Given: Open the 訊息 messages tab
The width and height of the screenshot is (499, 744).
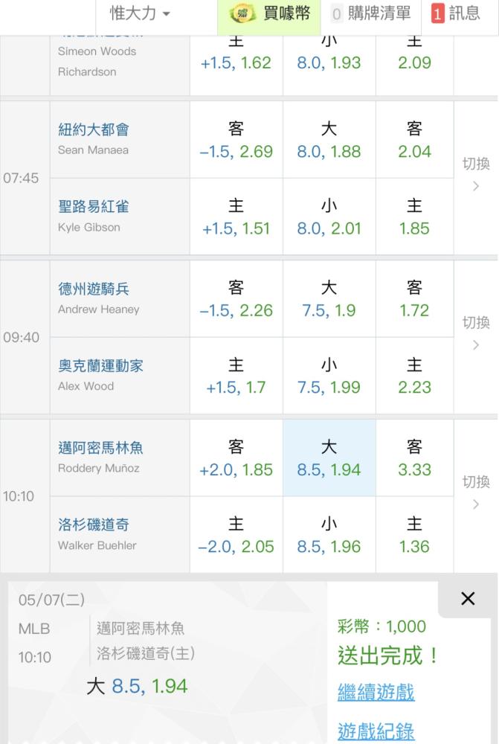Looking at the screenshot, I should [x=455, y=13].
